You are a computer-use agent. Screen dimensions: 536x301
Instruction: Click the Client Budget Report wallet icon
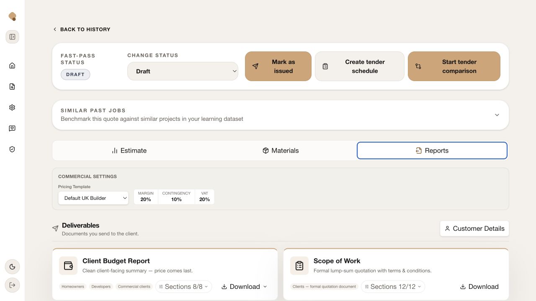pos(68,265)
